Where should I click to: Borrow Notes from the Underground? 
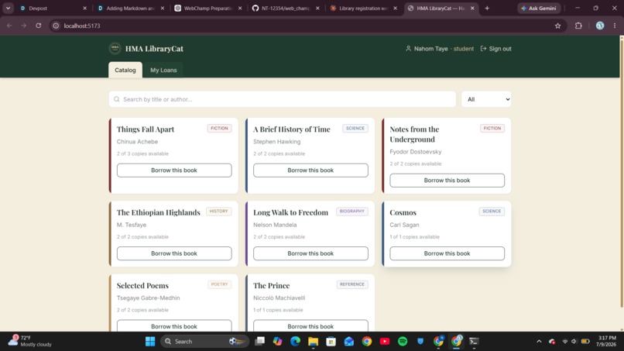tap(447, 180)
